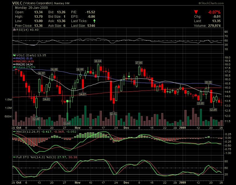Click the VOLC ticker symbol title
236x185 pixels.
[17, 3]
